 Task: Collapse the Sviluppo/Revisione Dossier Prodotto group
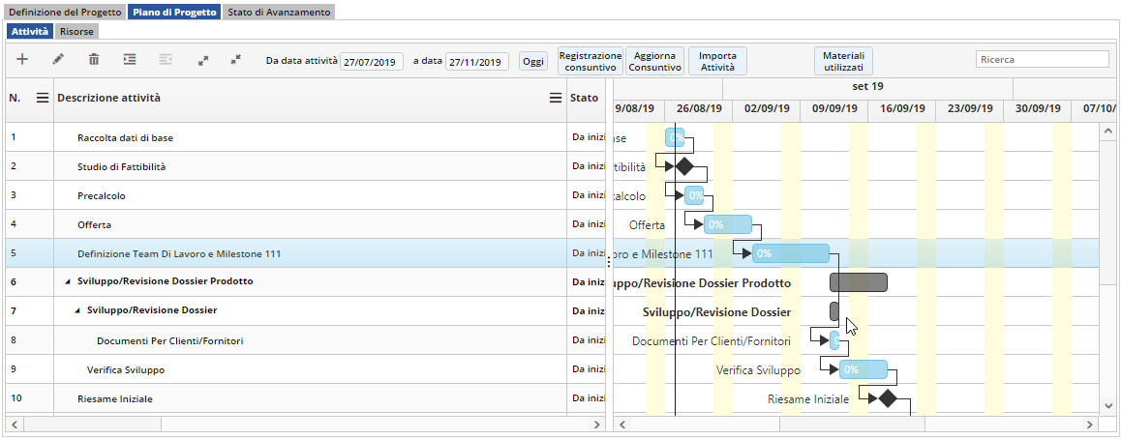(x=68, y=282)
